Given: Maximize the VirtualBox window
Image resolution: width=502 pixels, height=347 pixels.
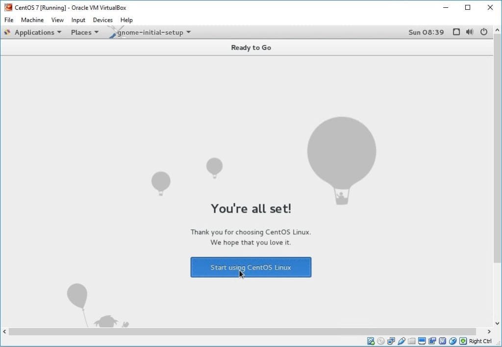Looking at the screenshot, I should (x=468, y=7).
